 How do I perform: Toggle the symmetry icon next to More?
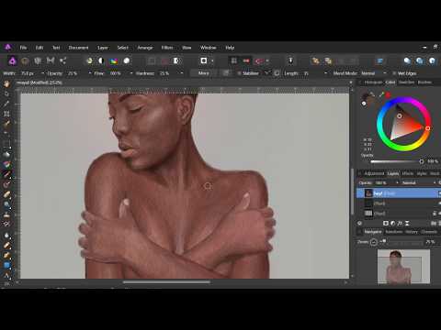coord(226,73)
